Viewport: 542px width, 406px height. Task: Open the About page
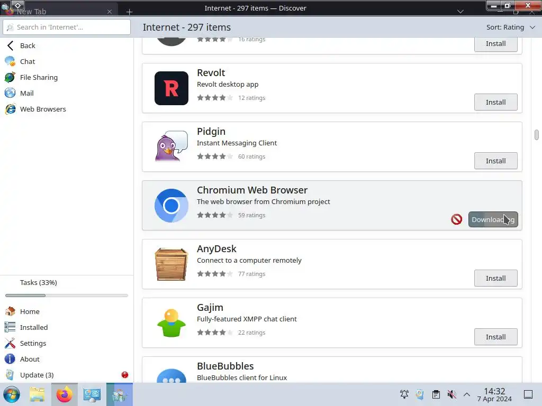point(67,359)
